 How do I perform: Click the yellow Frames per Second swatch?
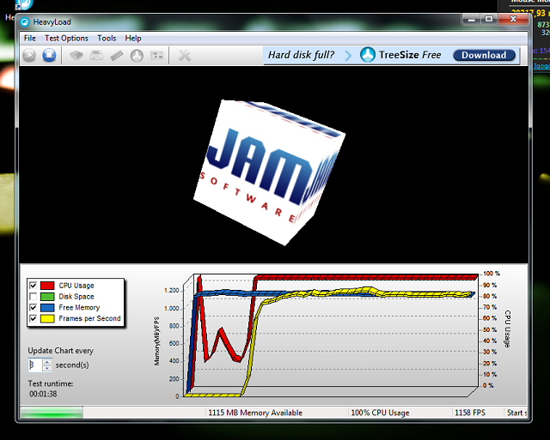point(47,318)
